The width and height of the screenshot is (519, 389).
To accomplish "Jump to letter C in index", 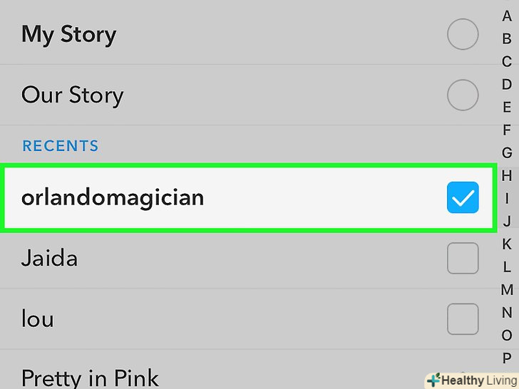I will click(x=507, y=62).
